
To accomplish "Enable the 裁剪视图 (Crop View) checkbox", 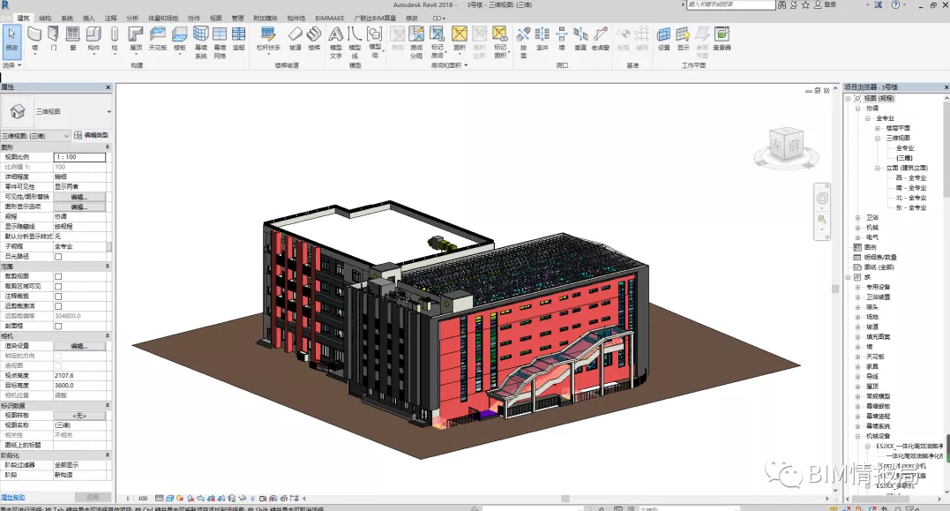I will pyautogui.click(x=58, y=276).
